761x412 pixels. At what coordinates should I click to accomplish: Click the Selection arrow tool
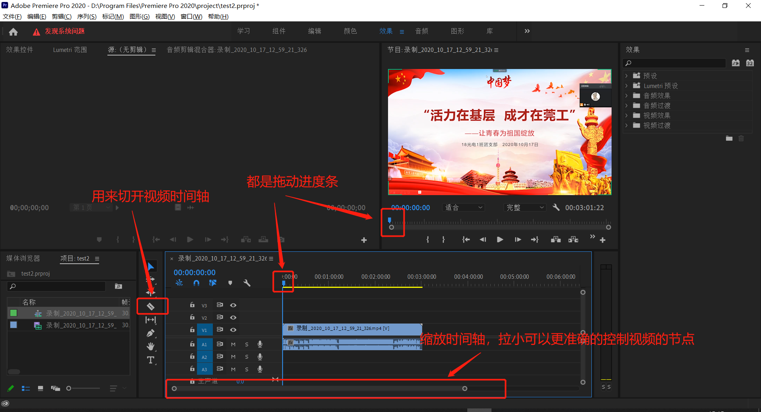pos(151,266)
